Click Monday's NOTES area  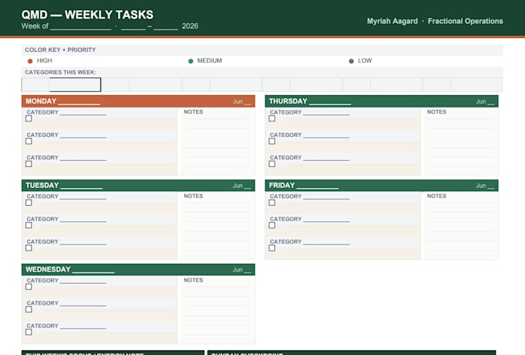[217, 142]
